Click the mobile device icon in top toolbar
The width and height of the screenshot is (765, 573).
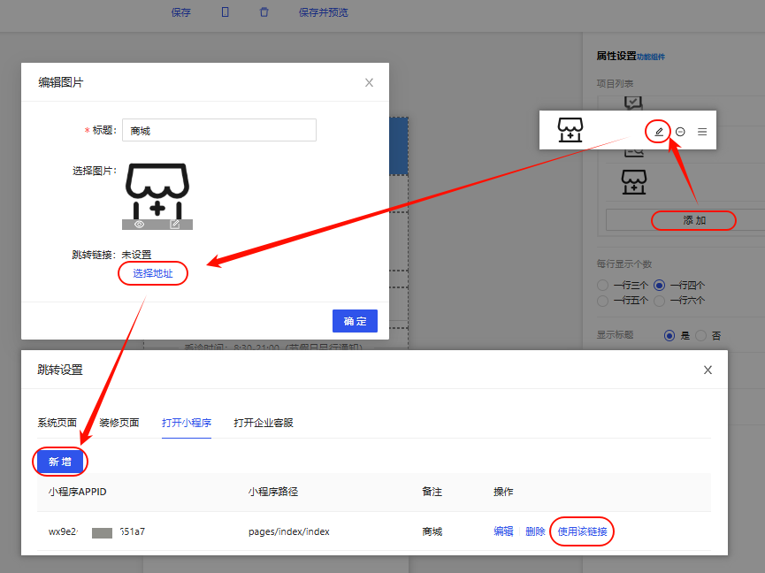pos(226,12)
